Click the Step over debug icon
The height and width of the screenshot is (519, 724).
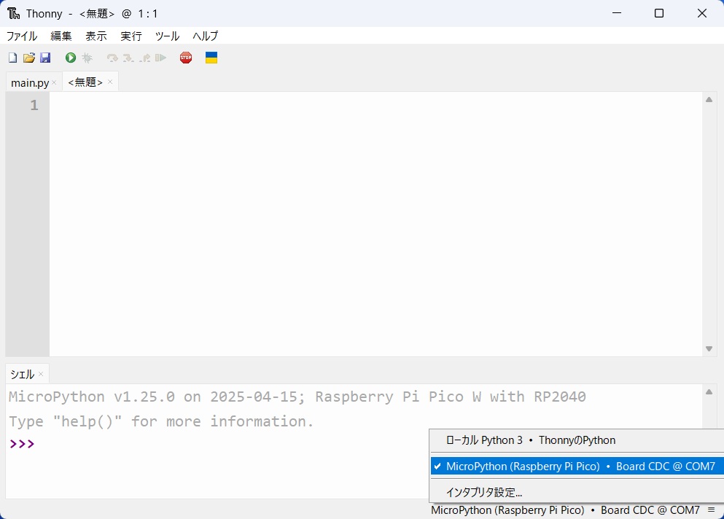click(112, 58)
